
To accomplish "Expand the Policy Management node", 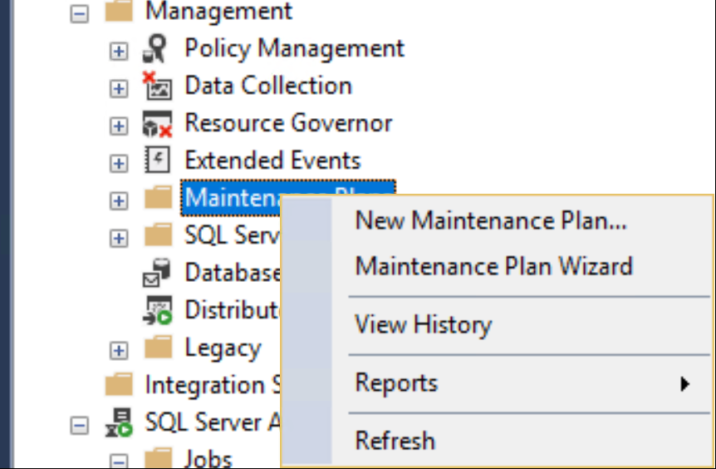I will click(x=119, y=51).
